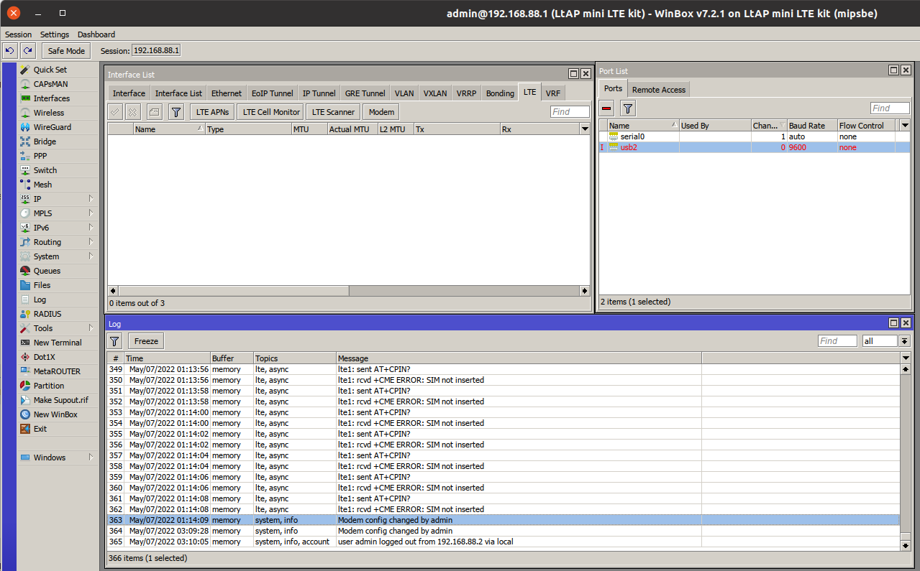This screenshot has height=571, width=920.
Task: Click the LTE Scanner button
Action: [333, 112]
